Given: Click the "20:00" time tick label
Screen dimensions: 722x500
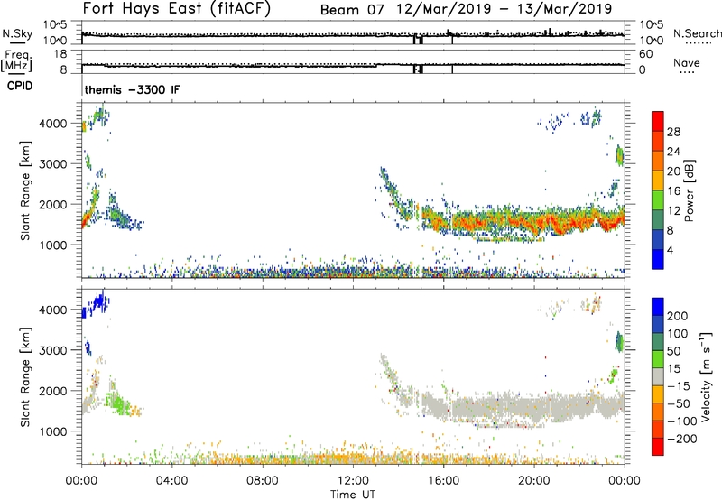Looking at the screenshot, I should (x=534, y=481).
